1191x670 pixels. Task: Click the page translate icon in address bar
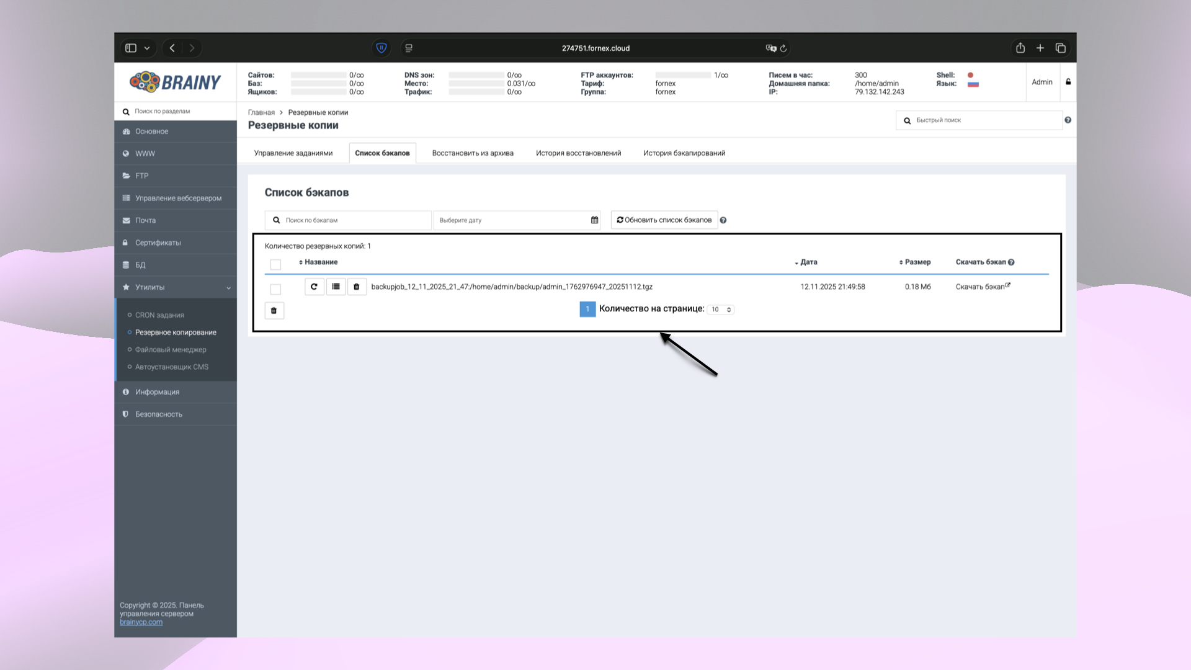pos(771,48)
